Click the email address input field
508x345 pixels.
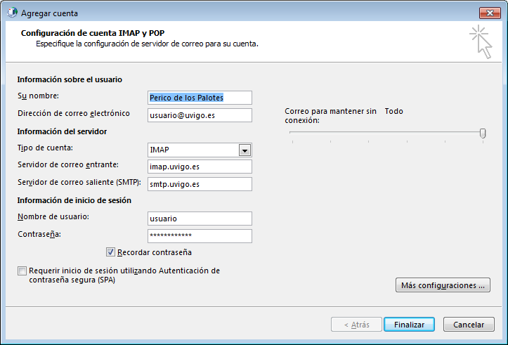[200, 115]
